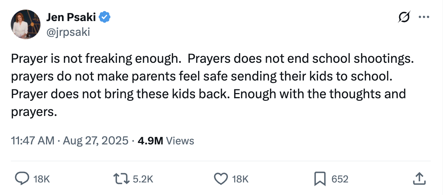Click the 18K count beside the heart
This screenshot has width=443, height=195.
click(x=240, y=179)
